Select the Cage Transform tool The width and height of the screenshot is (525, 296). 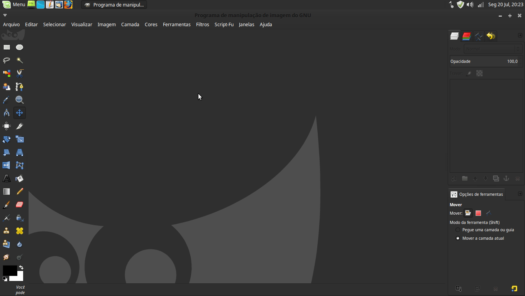click(20, 165)
